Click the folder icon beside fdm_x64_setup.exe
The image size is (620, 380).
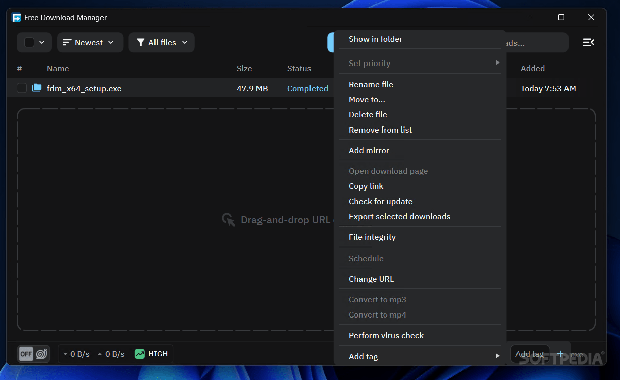pos(37,88)
